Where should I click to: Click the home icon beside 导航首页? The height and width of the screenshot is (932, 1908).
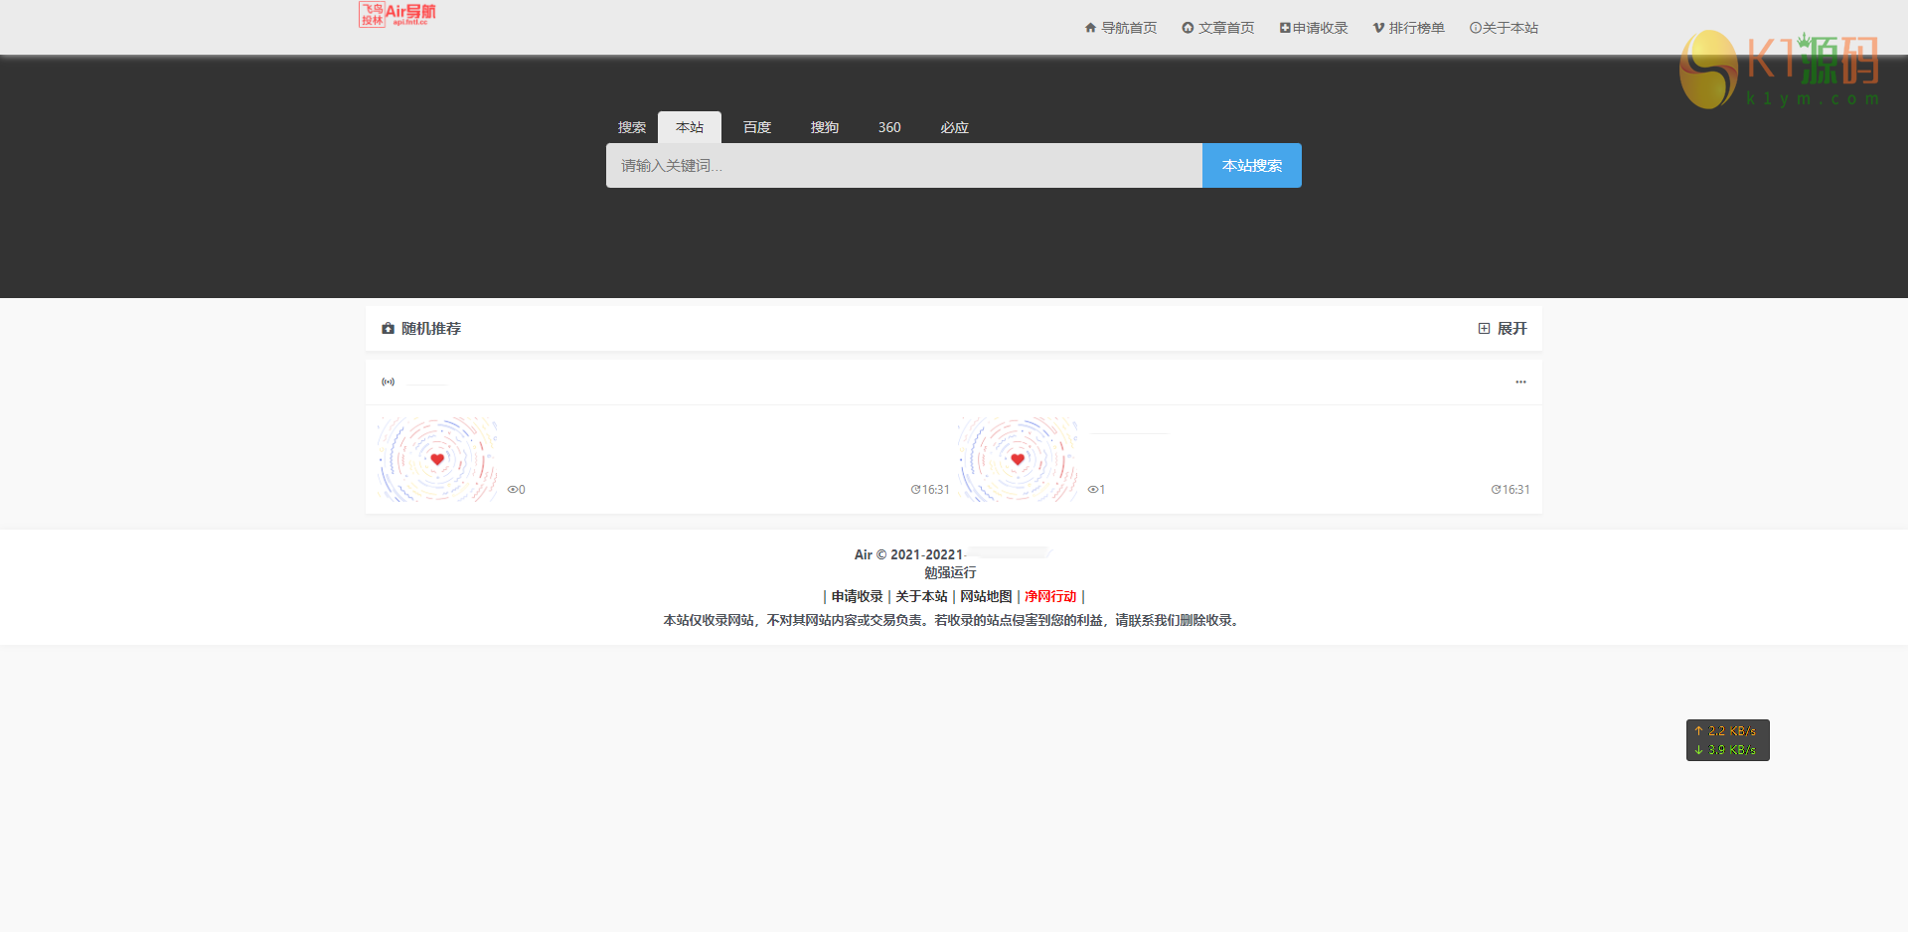(x=1089, y=28)
